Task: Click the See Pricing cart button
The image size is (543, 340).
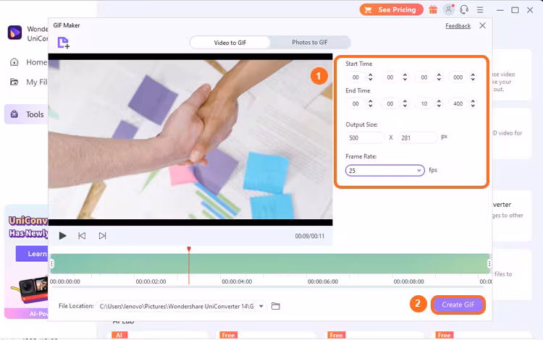Action: 391,9
